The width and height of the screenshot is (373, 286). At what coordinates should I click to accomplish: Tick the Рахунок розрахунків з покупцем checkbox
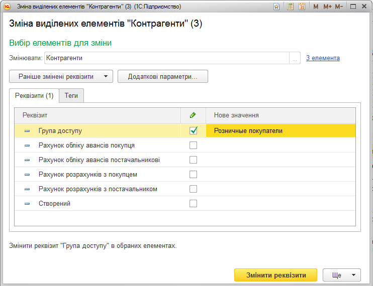click(x=193, y=175)
